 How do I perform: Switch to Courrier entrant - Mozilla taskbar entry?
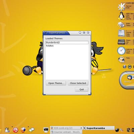(x=66, y=132)
